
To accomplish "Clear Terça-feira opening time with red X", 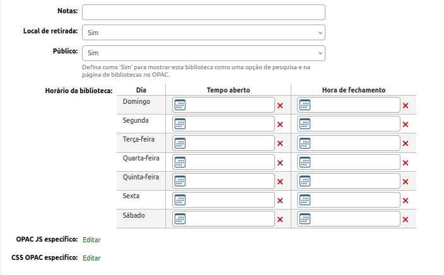I will point(280,143).
